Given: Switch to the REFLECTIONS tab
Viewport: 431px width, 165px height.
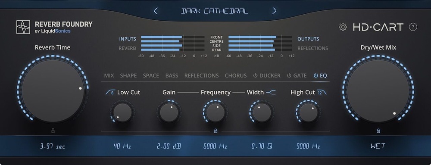Looking at the screenshot, I should [x=201, y=75].
